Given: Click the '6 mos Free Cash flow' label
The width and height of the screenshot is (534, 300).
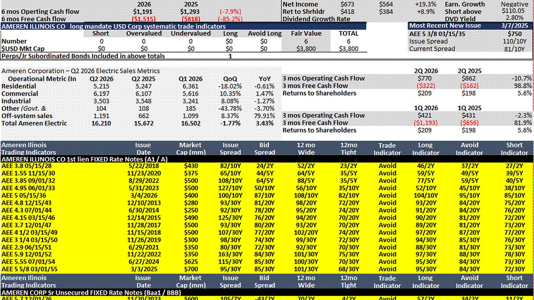Looking at the screenshot, I should 34,19.
